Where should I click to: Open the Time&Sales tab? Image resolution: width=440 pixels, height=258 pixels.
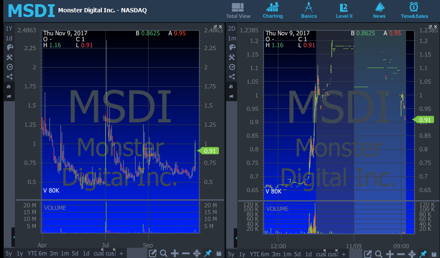(x=414, y=10)
